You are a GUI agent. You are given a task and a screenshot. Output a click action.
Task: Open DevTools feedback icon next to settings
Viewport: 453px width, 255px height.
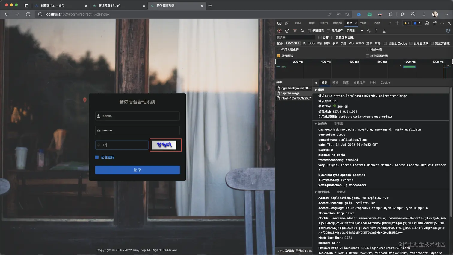pyautogui.click(x=434, y=23)
